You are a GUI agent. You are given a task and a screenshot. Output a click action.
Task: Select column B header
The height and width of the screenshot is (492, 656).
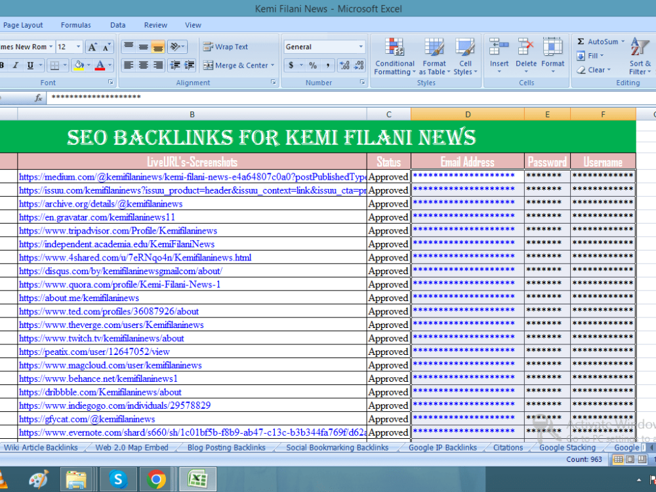192,114
